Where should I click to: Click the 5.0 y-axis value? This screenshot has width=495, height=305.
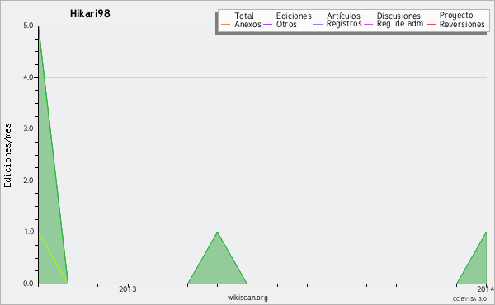pos(28,26)
